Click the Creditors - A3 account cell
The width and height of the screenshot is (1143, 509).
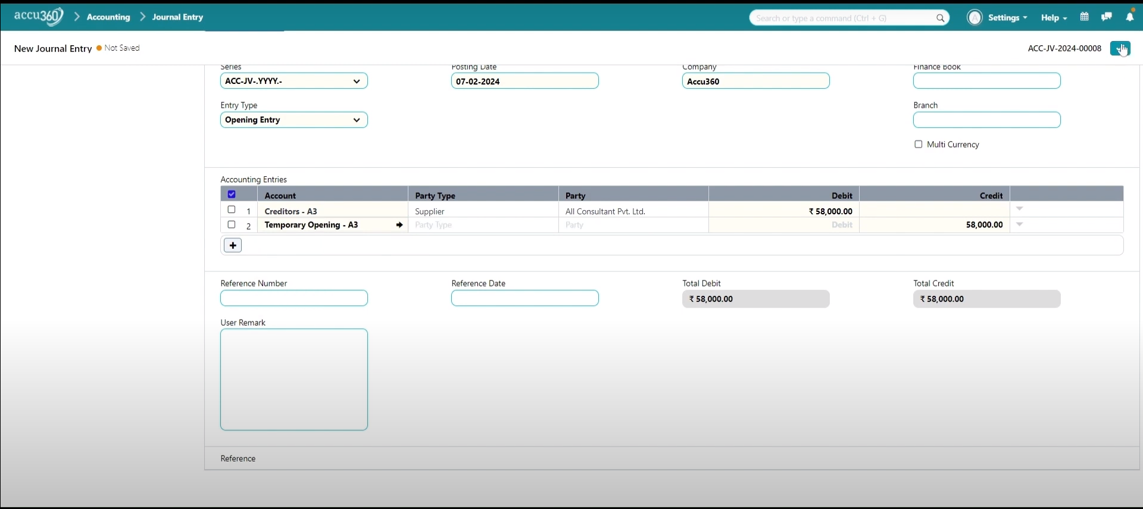(x=333, y=210)
